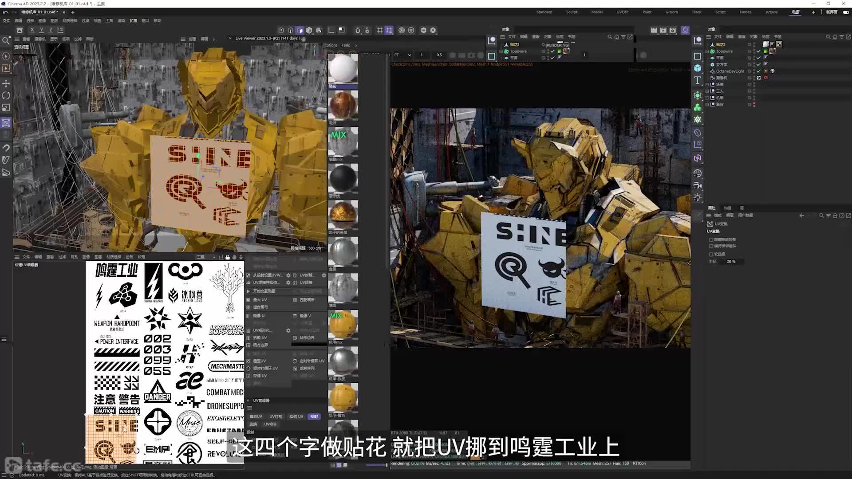Image resolution: width=852 pixels, height=479 pixels.
Task: Click the 最大 UV command
Action: click(x=260, y=300)
